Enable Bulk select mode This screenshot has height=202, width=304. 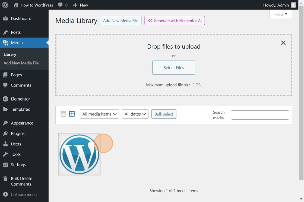tap(164, 114)
